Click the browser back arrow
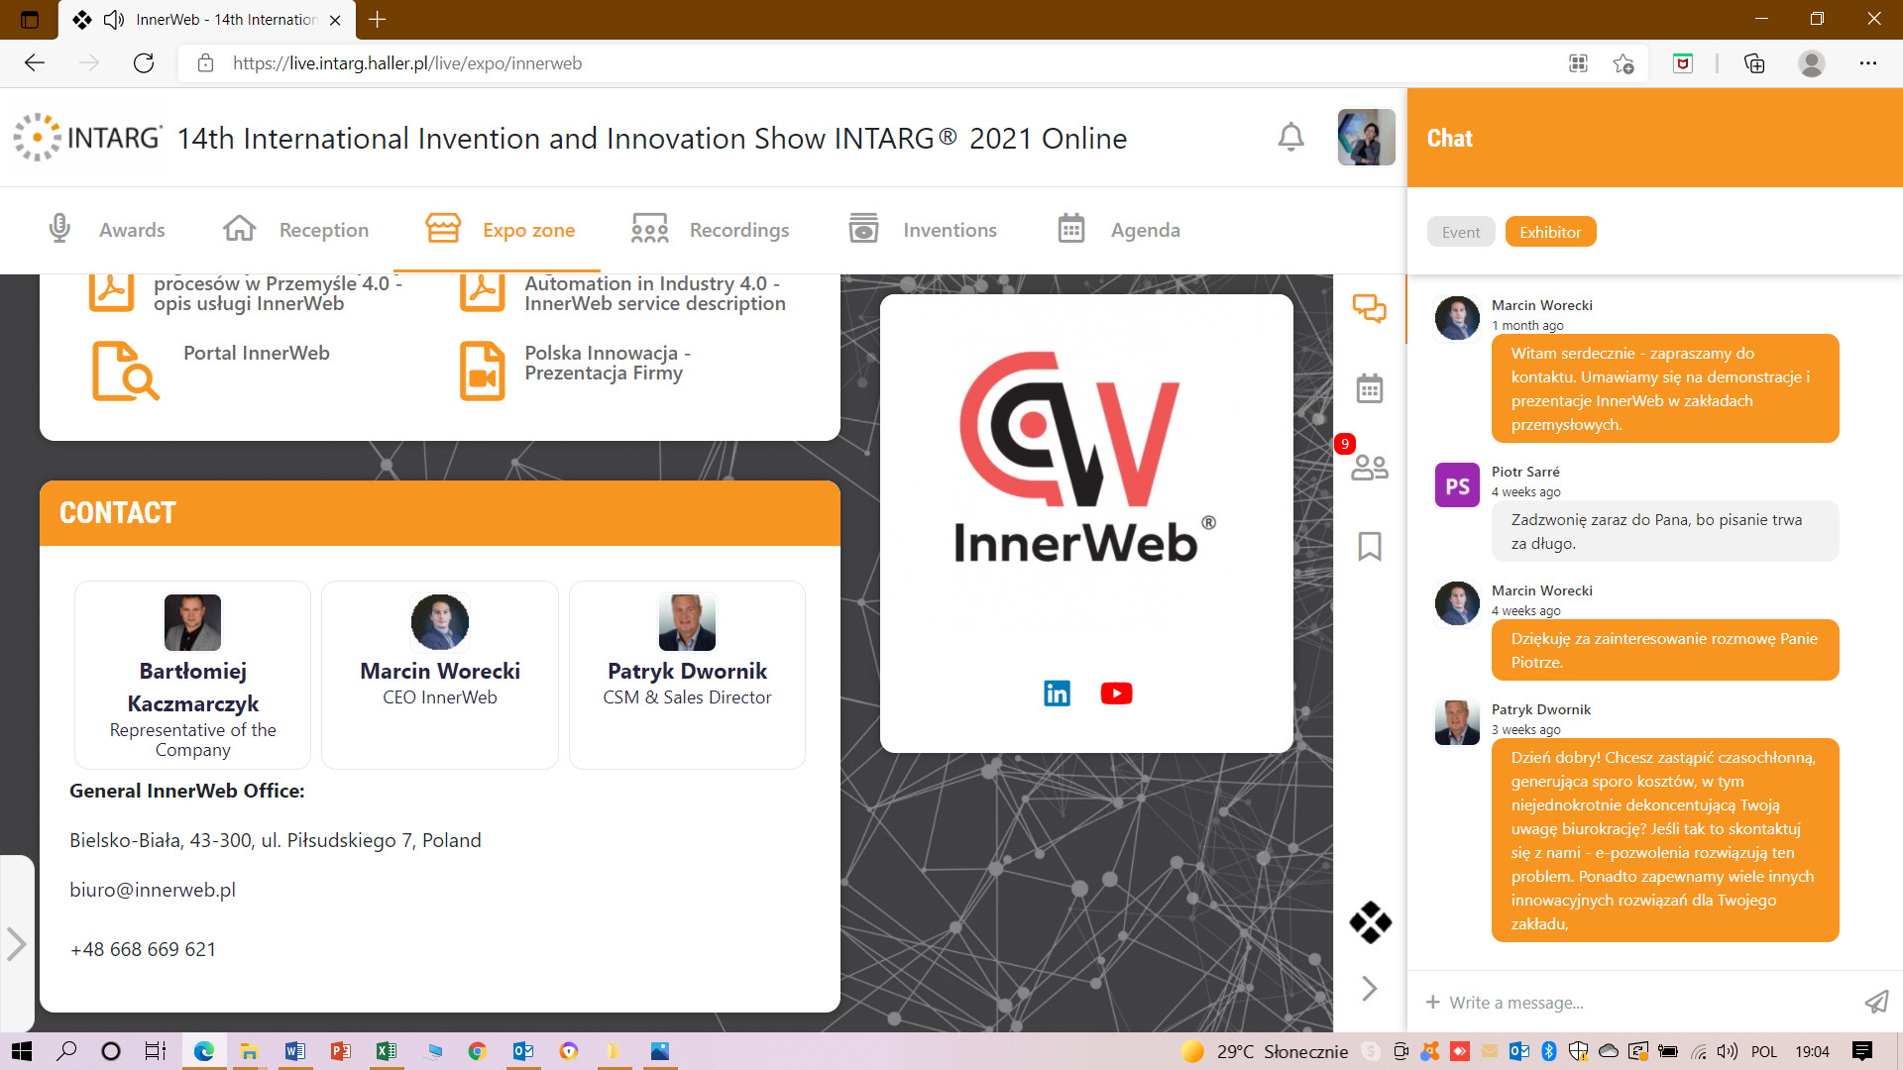 pyautogui.click(x=35, y=63)
